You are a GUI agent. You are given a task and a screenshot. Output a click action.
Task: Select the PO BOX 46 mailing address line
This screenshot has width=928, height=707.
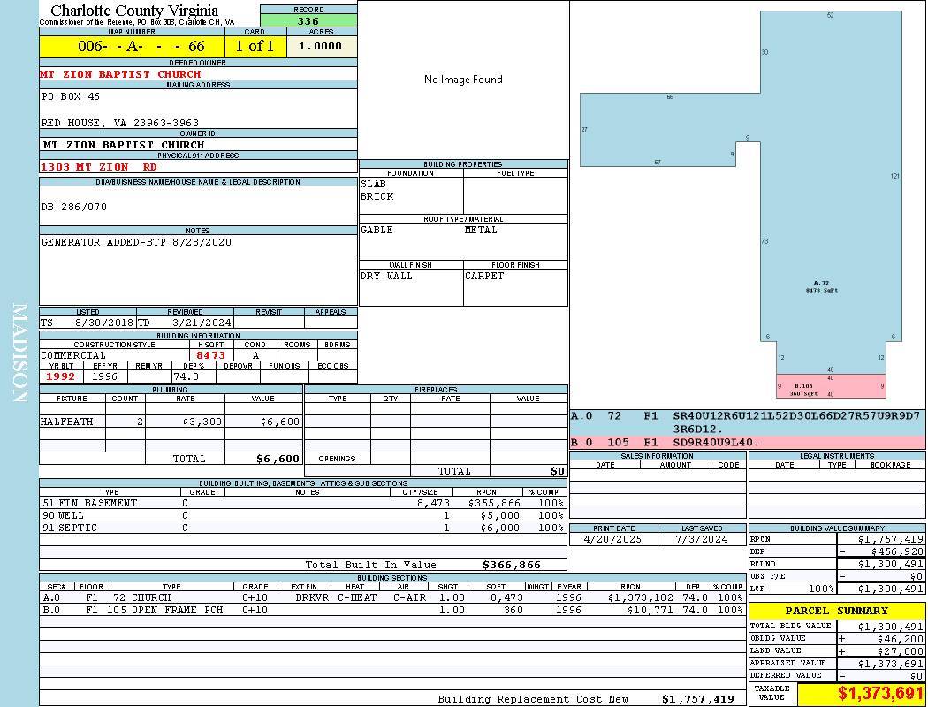tap(71, 96)
